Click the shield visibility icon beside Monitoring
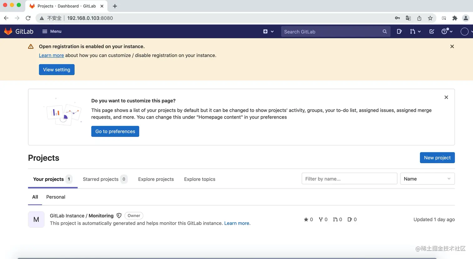The width and height of the screenshot is (473, 259). (119, 216)
